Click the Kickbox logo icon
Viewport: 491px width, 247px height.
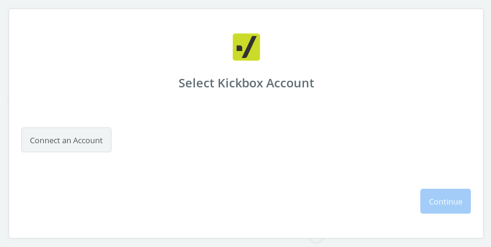(246, 47)
